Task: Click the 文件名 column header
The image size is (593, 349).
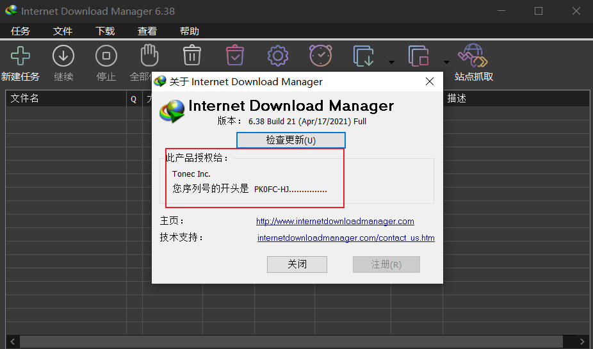Action: [26, 99]
